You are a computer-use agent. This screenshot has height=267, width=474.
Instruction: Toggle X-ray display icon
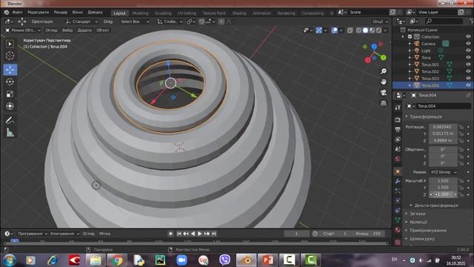[350, 30]
